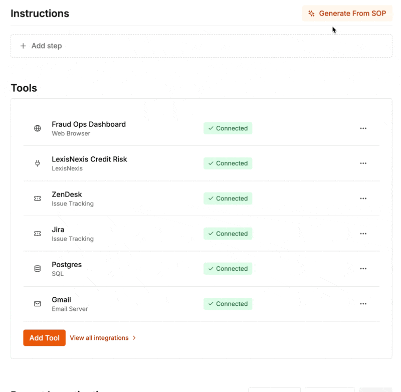Open more options for Fraud Ops Dashboard

[x=363, y=128]
